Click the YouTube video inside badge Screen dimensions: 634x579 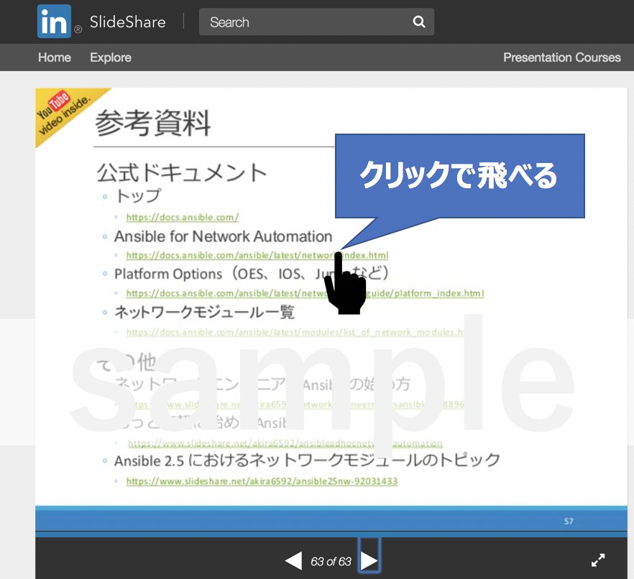click(65, 113)
